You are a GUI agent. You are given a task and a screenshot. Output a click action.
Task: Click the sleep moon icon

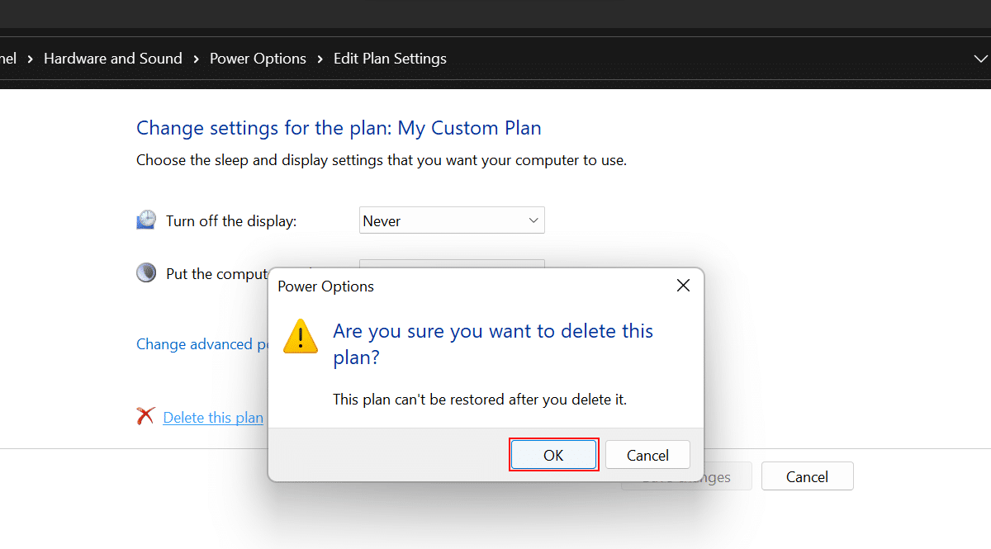pos(146,273)
